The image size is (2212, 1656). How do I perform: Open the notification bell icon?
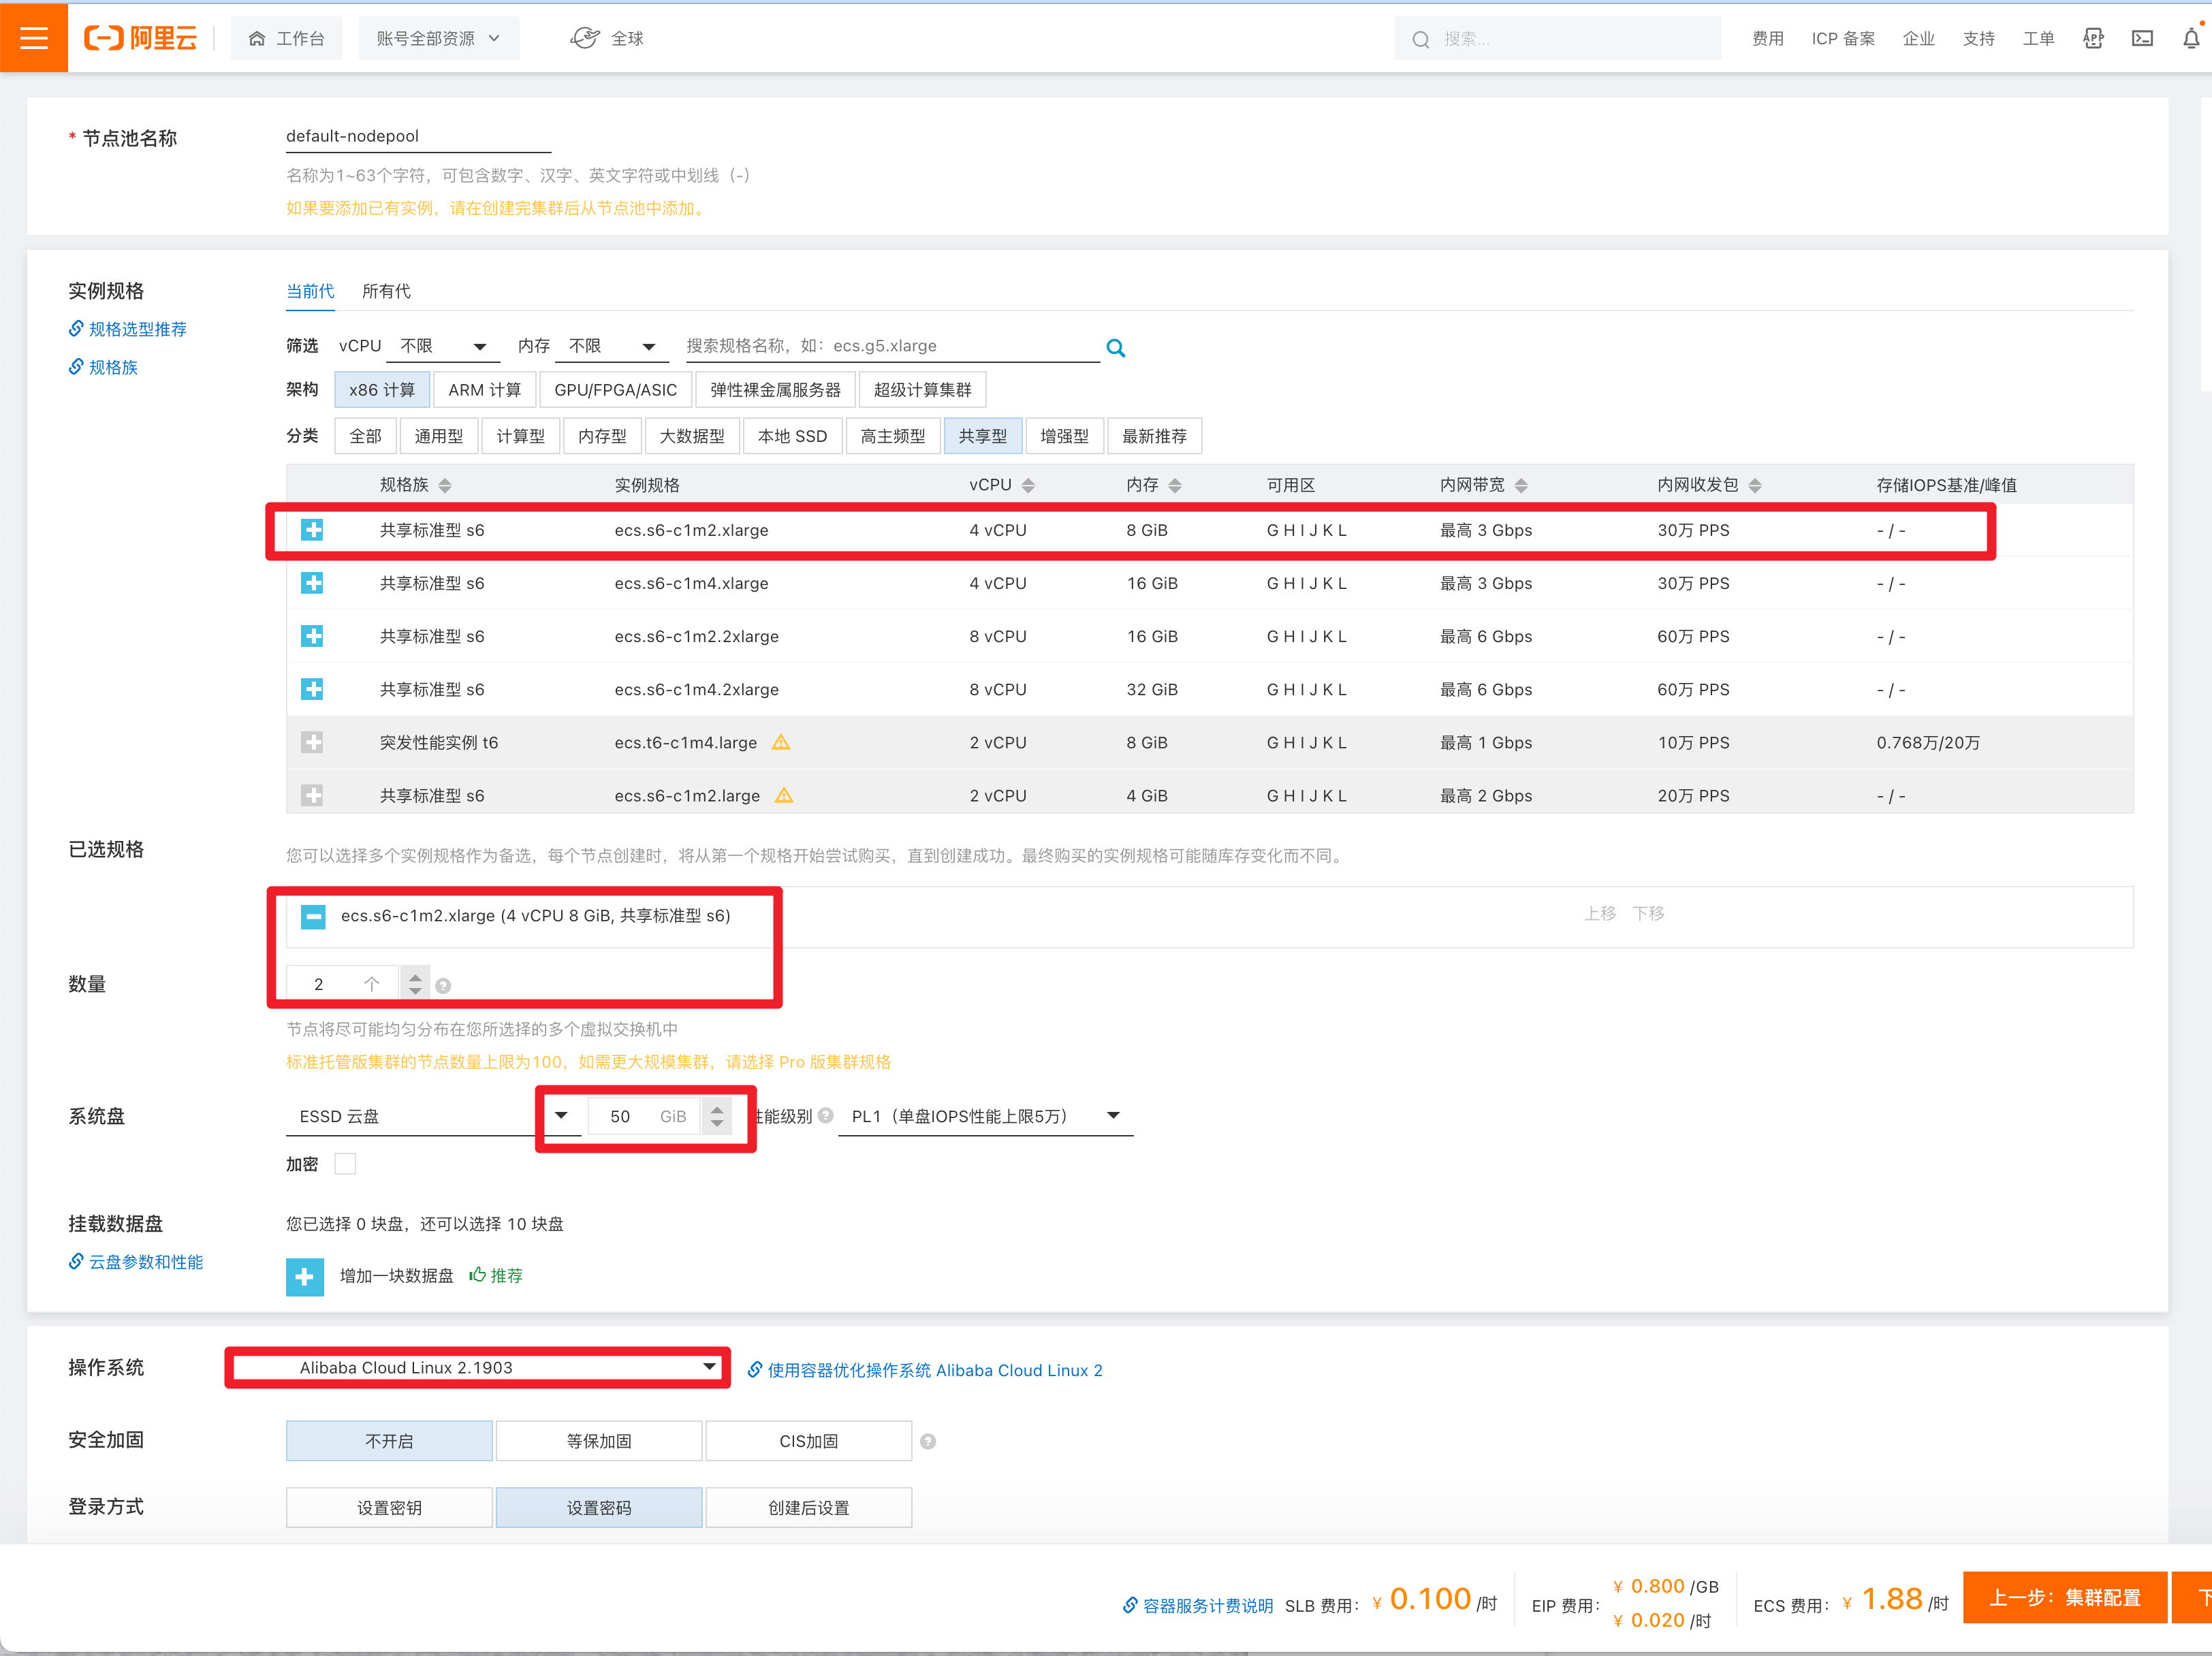(x=2190, y=38)
